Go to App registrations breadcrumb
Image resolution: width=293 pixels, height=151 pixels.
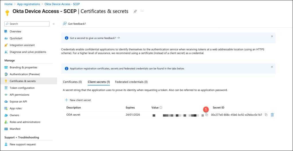[x=28, y=4]
